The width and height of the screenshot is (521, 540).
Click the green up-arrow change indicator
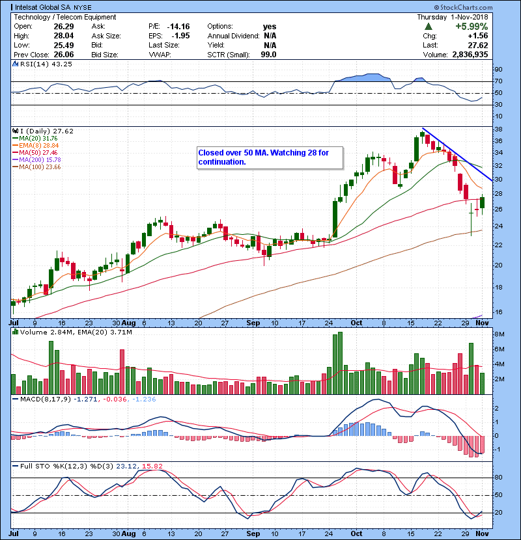tap(429, 27)
